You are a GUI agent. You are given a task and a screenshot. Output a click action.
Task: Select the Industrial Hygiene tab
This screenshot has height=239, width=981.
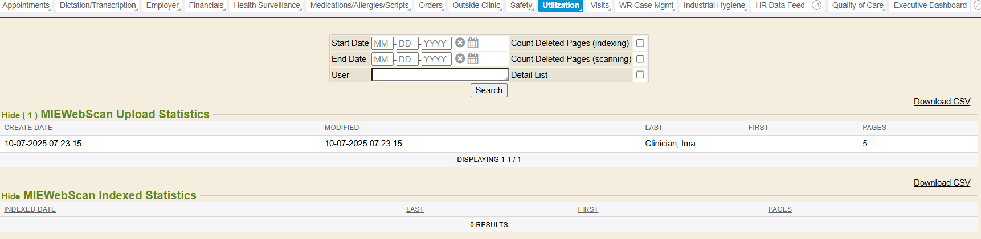click(714, 6)
